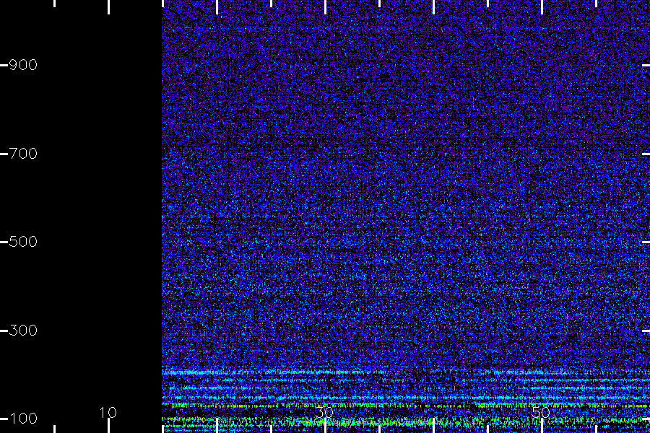Image resolution: width=650 pixels, height=433 pixels.
Task: Select the 10 x-axis label
Action: coord(108,413)
